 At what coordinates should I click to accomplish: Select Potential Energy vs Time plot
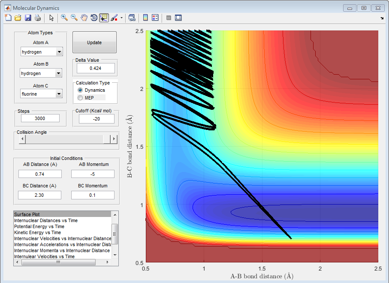click(x=39, y=226)
